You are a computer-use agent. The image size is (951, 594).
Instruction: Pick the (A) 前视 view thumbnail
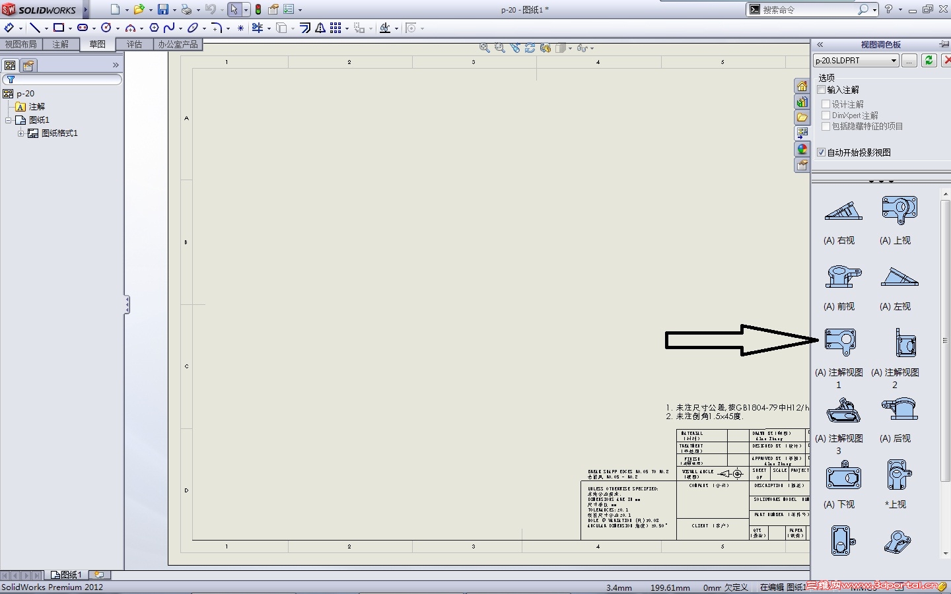pyautogui.click(x=842, y=276)
